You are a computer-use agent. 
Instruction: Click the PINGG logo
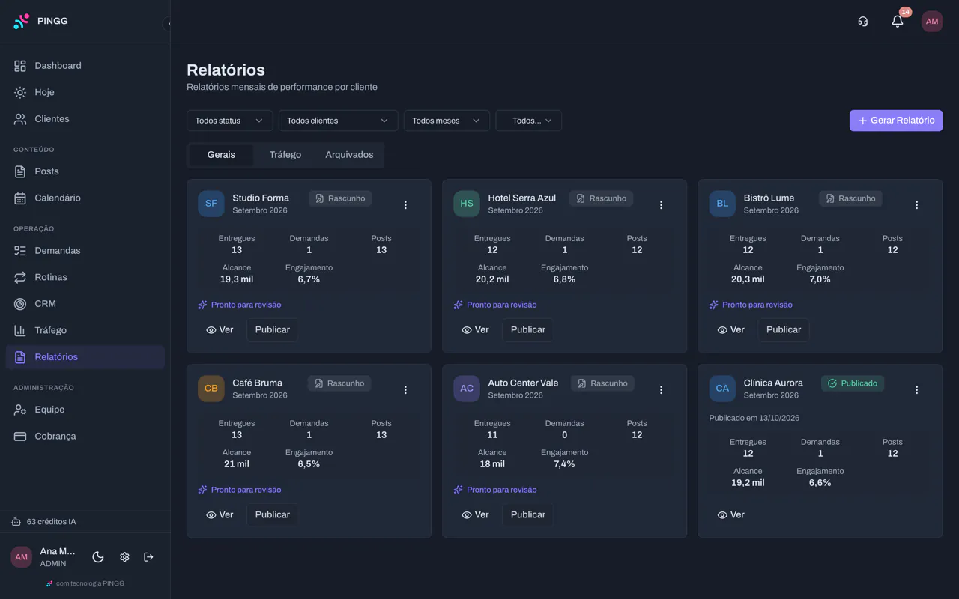pyautogui.click(x=41, y=21)
